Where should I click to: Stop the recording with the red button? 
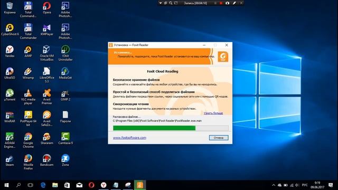(221, 3)
